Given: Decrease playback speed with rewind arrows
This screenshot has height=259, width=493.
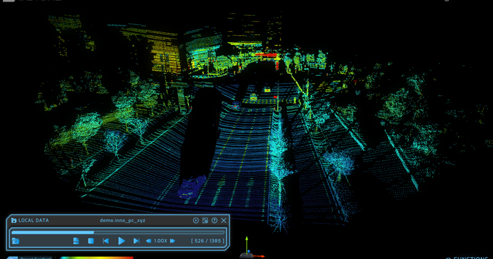Looking at the screenshot, I should (149, 241).
